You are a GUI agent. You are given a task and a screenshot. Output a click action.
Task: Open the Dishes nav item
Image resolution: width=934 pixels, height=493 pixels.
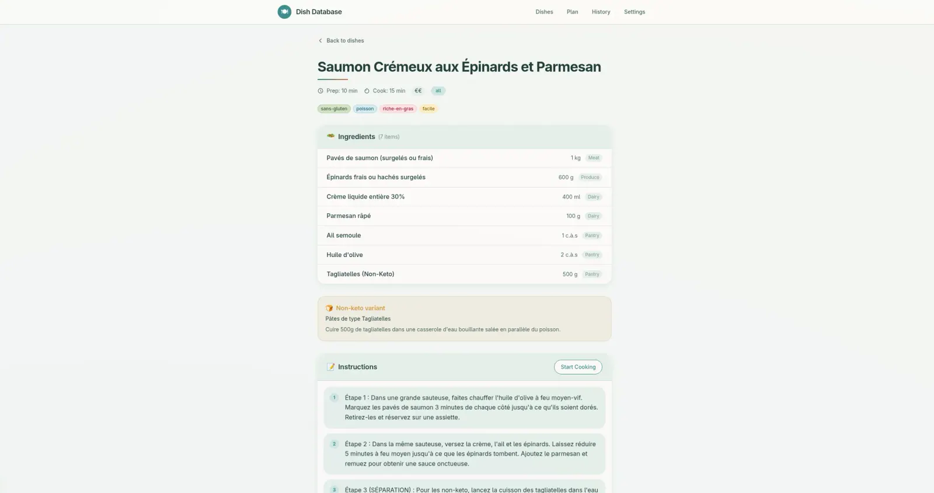tap(544, 12)
